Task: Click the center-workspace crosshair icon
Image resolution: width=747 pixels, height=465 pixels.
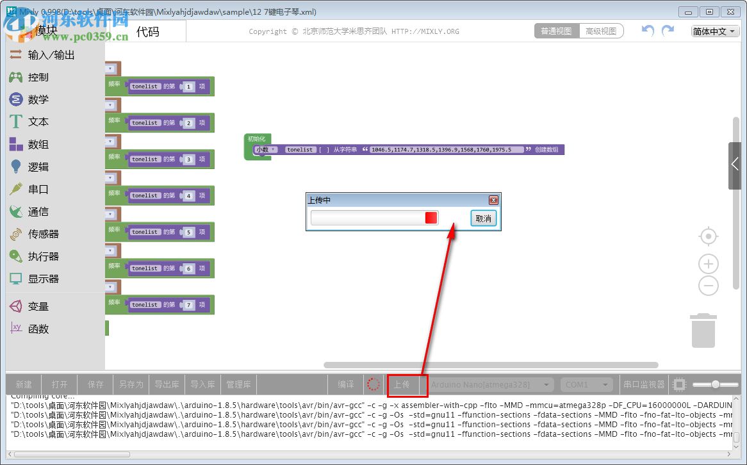Action: (x=708, y=236)
